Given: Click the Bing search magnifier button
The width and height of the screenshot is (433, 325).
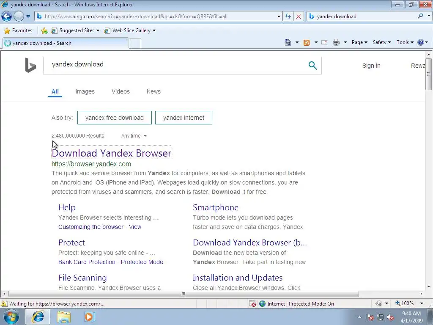Looking at the screenshot, I should click(x=312, y=66).
